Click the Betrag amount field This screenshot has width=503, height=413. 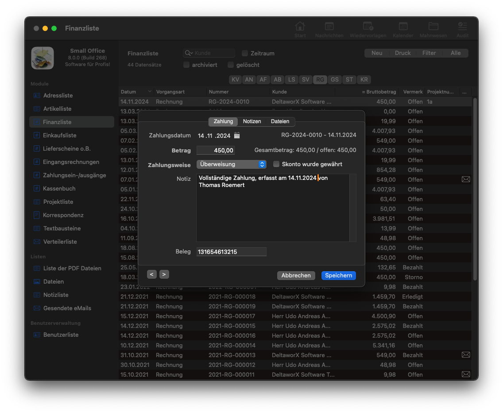(x=216, y=150)
